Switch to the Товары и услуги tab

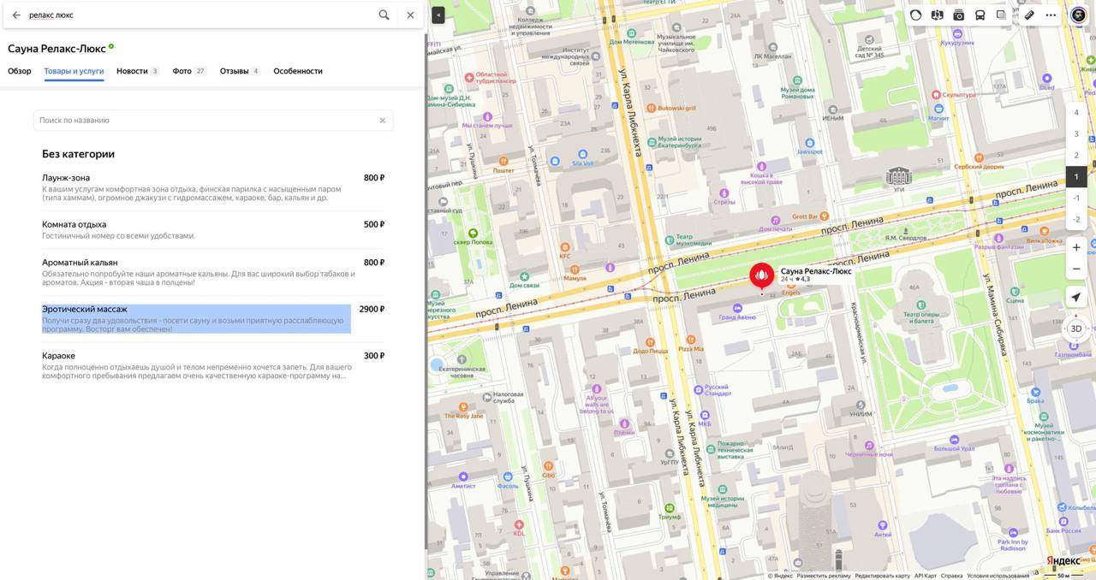click(x=74, y=71)
